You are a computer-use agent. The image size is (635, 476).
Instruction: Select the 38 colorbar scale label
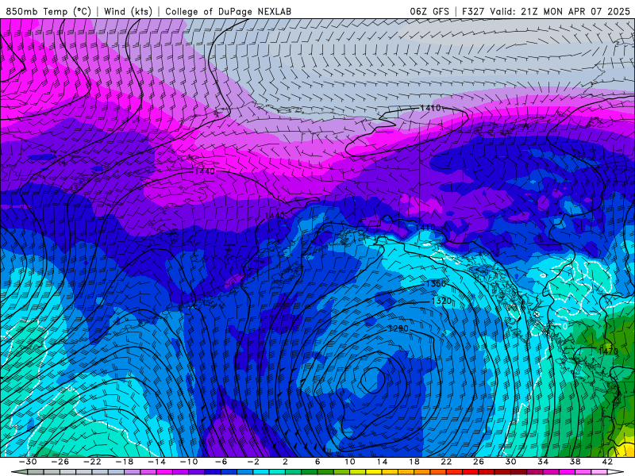pos(575,462)
